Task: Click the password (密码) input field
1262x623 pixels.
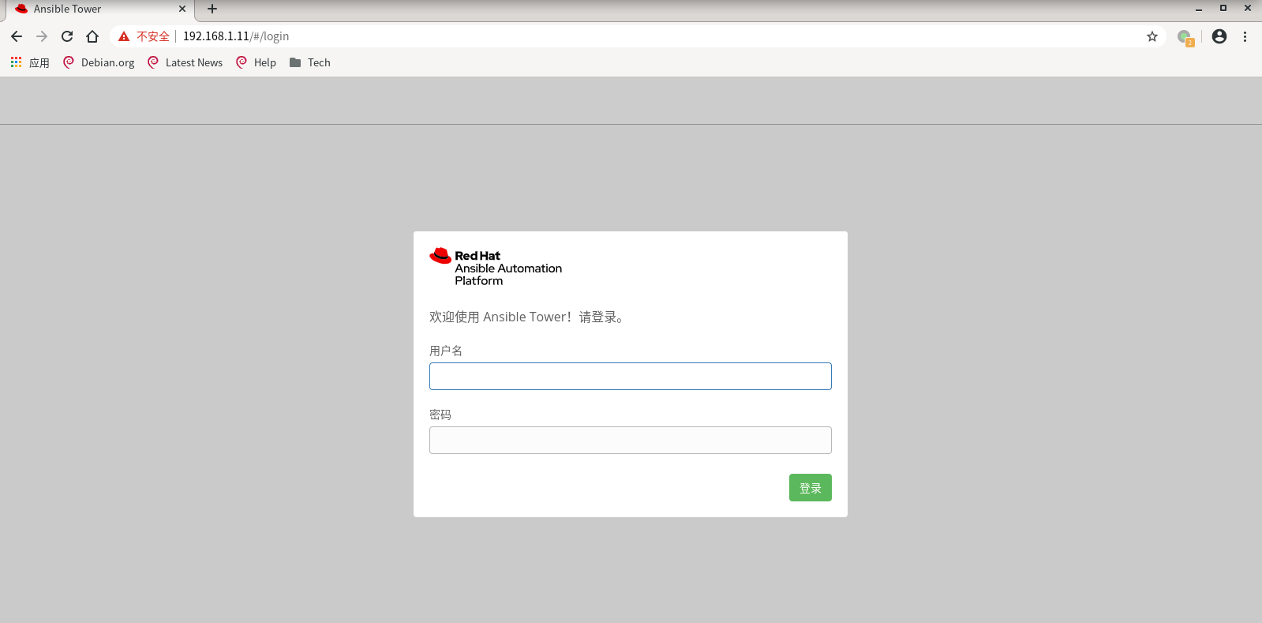Action: tap(630, 440)
